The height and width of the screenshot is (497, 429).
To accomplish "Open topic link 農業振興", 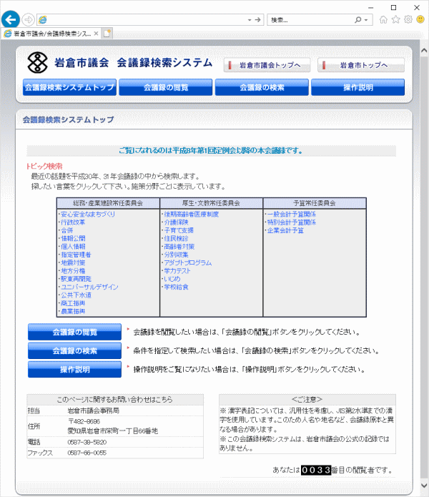I will tap(73, 311).
